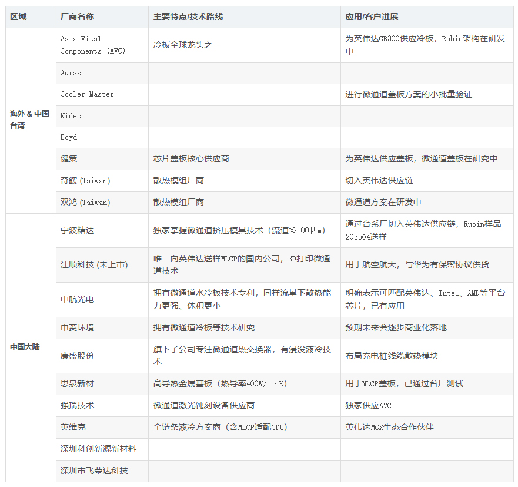Click the Asia Vital Components (AVC) cell
This screenshot has width=518, height=487.
[93, 45]
